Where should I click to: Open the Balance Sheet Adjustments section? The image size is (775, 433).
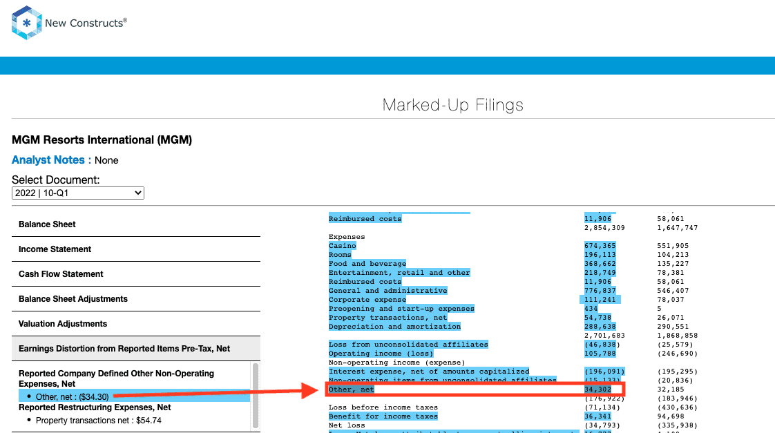tap(136, 298)
